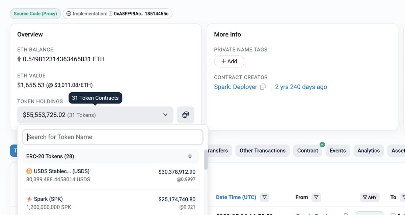Copy the Spark: Deployer creator address
Viewport: 405px width, 215px height.
pos(263,87)
